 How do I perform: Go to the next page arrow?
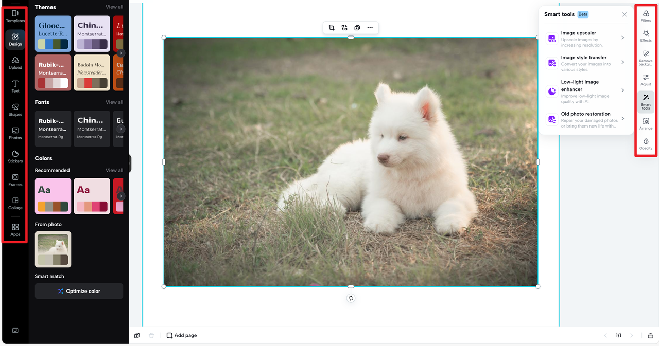point(632,335)
